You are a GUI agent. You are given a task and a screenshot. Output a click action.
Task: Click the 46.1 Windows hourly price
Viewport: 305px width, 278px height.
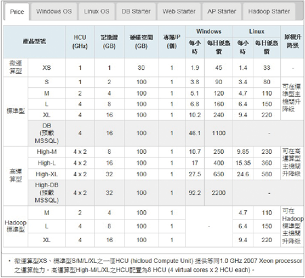click(195, 133)
